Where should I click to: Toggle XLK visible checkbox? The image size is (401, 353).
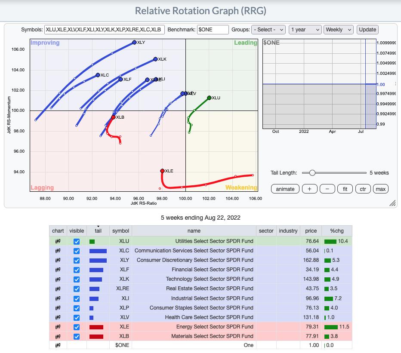click(77, 279)
